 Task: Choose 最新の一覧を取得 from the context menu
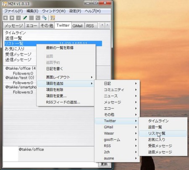point(66,48)
